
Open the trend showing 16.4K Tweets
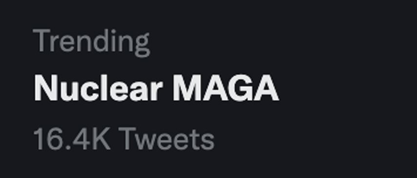click(156, 88)
